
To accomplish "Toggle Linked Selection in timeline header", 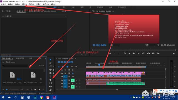I will coord(67,67).
